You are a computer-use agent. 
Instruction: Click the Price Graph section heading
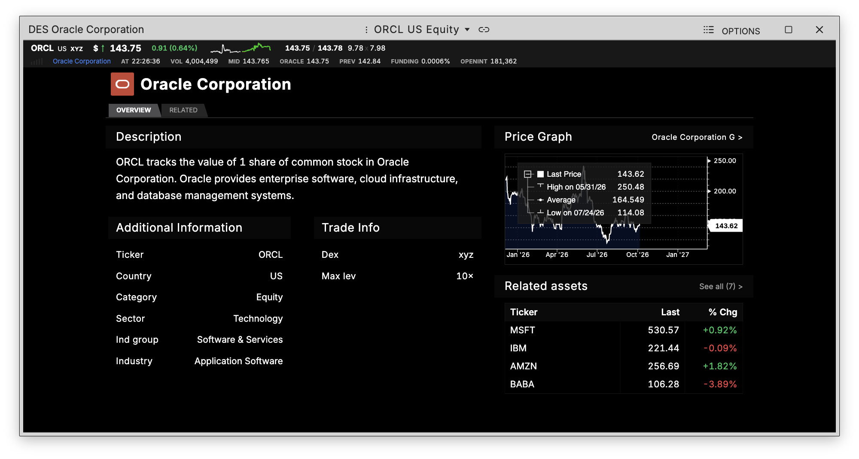(x=538, y=137)
